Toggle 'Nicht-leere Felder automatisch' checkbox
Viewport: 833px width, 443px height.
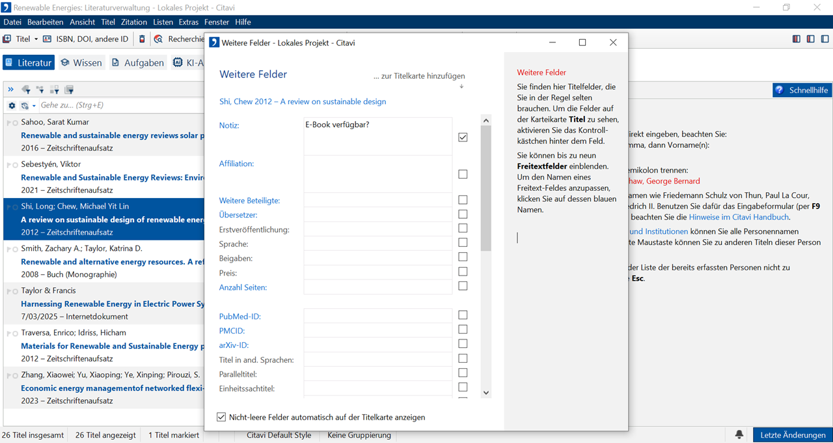222,417
